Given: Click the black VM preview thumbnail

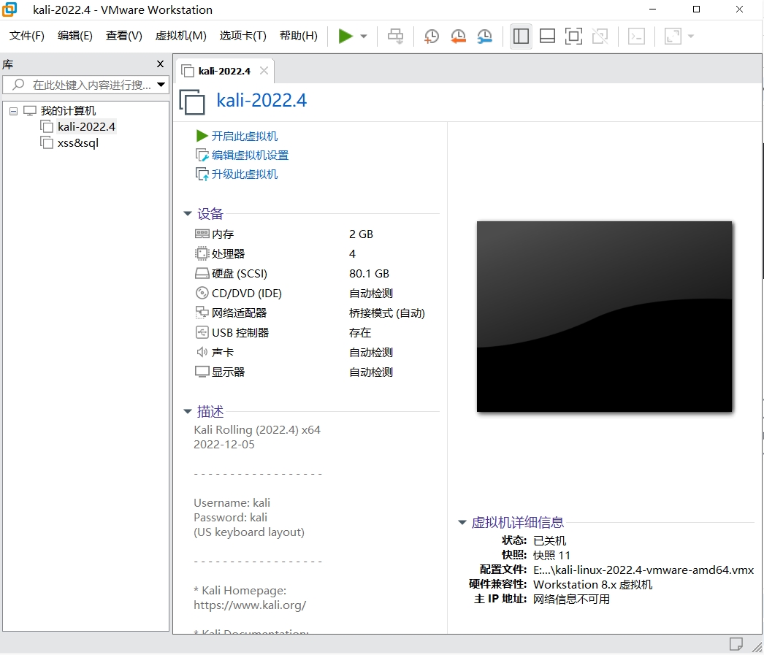Looking at the screenshot, I should point(604,316).
